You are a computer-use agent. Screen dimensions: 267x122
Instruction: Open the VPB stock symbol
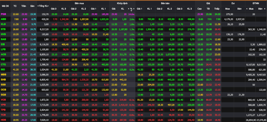point(4,104)
